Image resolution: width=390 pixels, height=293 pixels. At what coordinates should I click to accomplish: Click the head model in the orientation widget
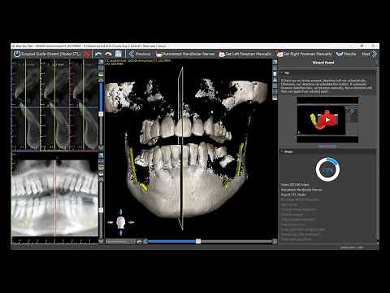click(121, 222)
